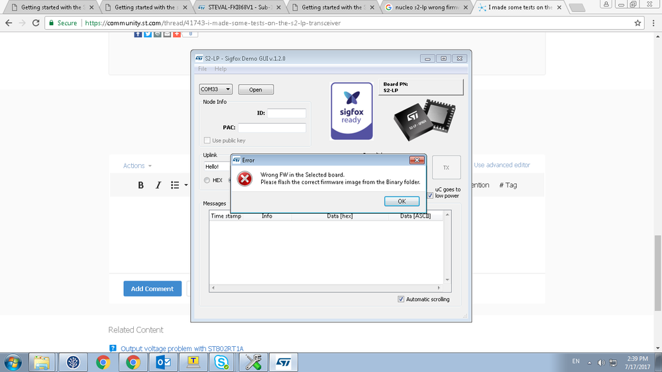Screen dimensions: 662x372
Task: Click the ID input field
Action: 287,113
